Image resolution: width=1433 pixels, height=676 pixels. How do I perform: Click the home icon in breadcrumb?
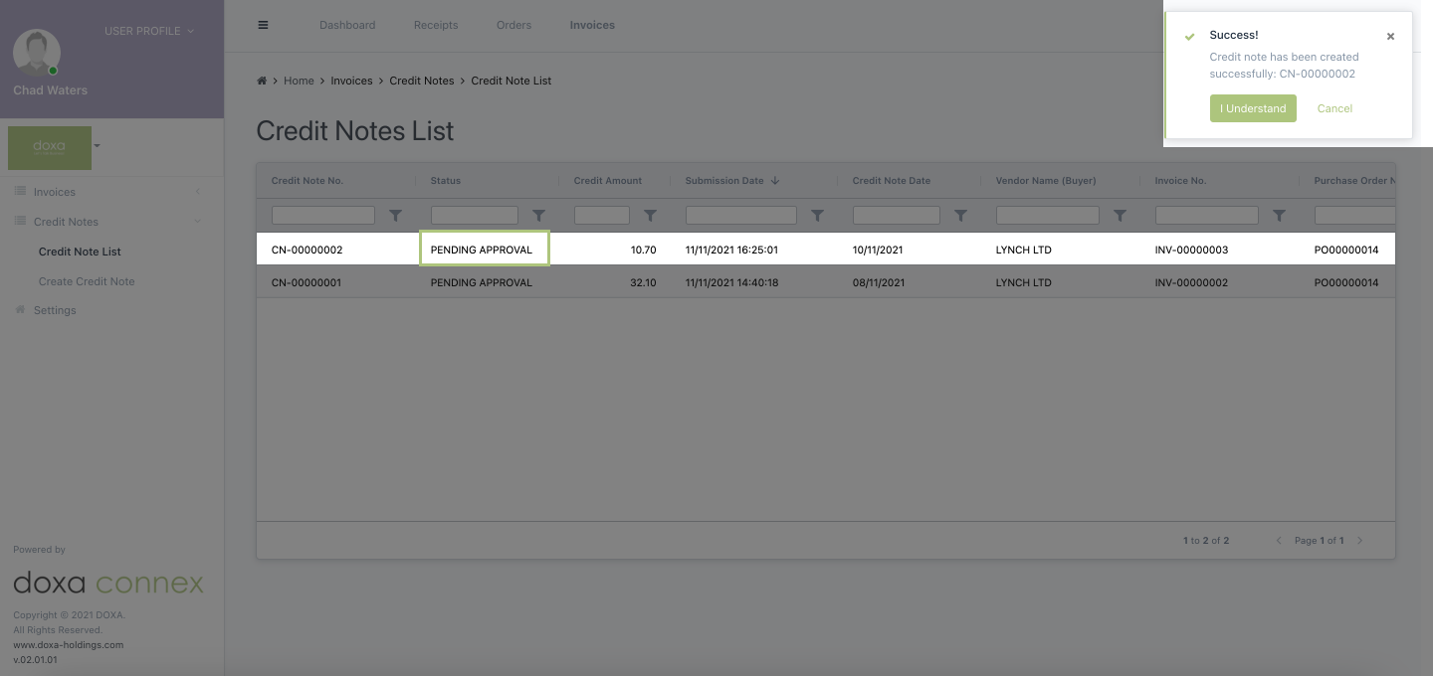tap(262, 81)
